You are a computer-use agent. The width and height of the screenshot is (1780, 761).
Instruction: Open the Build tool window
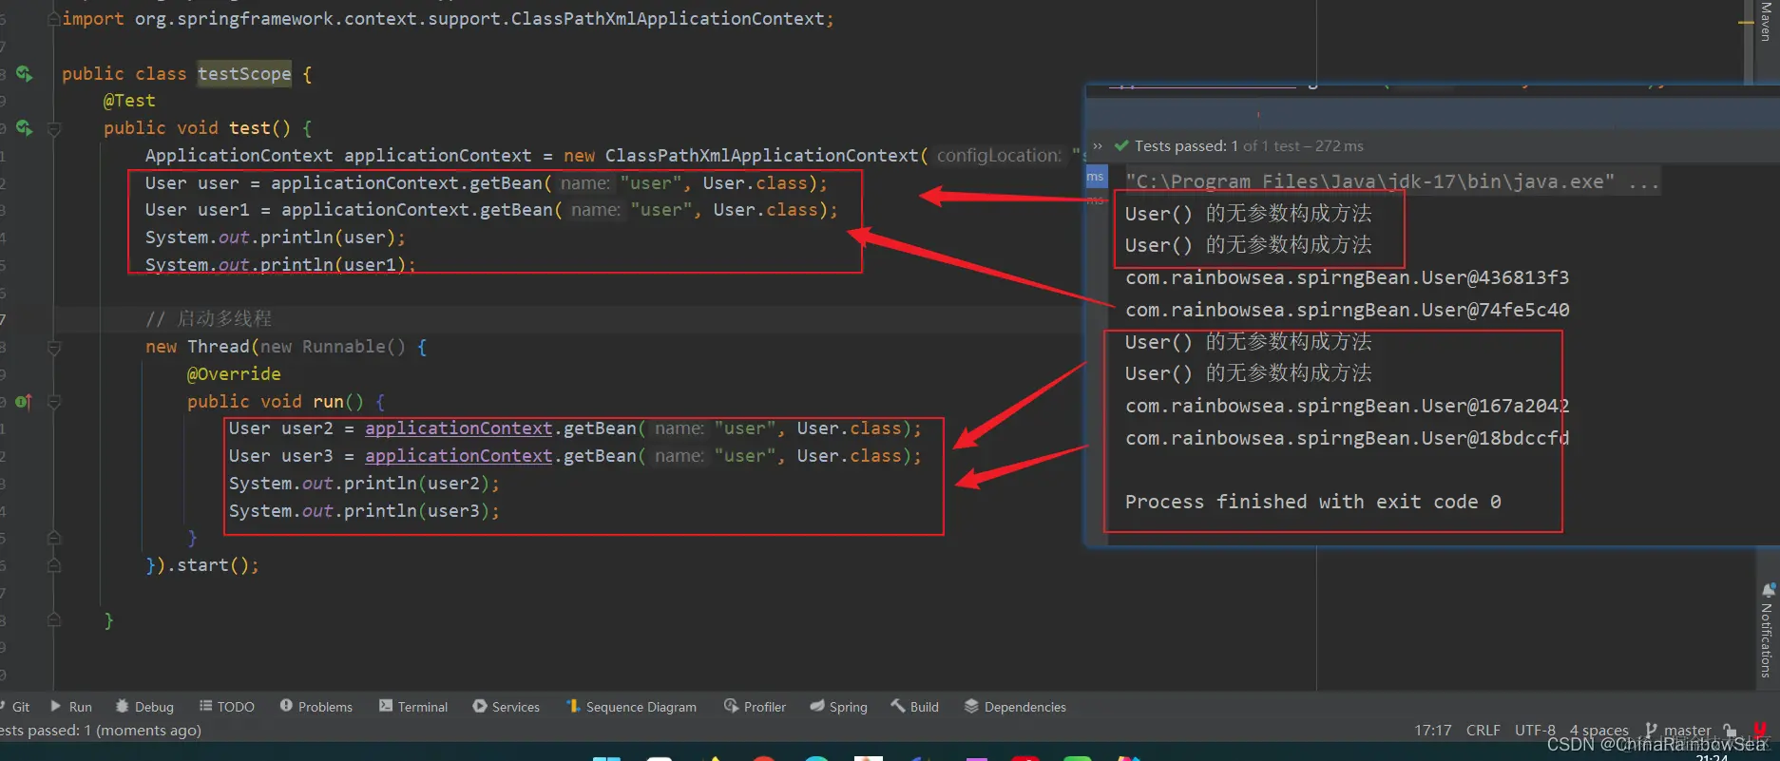pos(915,707)
